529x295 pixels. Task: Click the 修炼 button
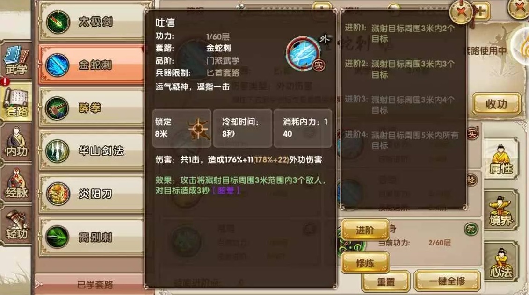[x=365, y=262]
